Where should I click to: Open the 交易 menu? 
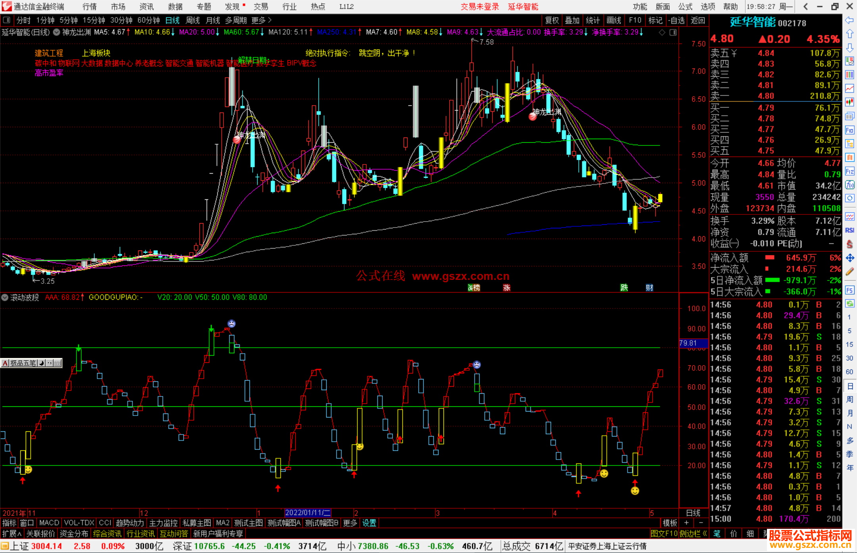pos(261,7)
